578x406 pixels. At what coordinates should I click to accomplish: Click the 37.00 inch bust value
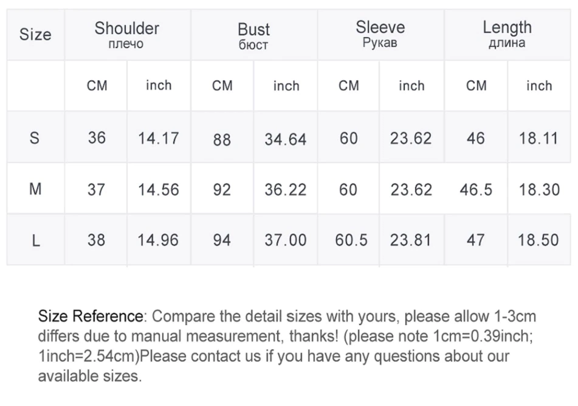285,240
